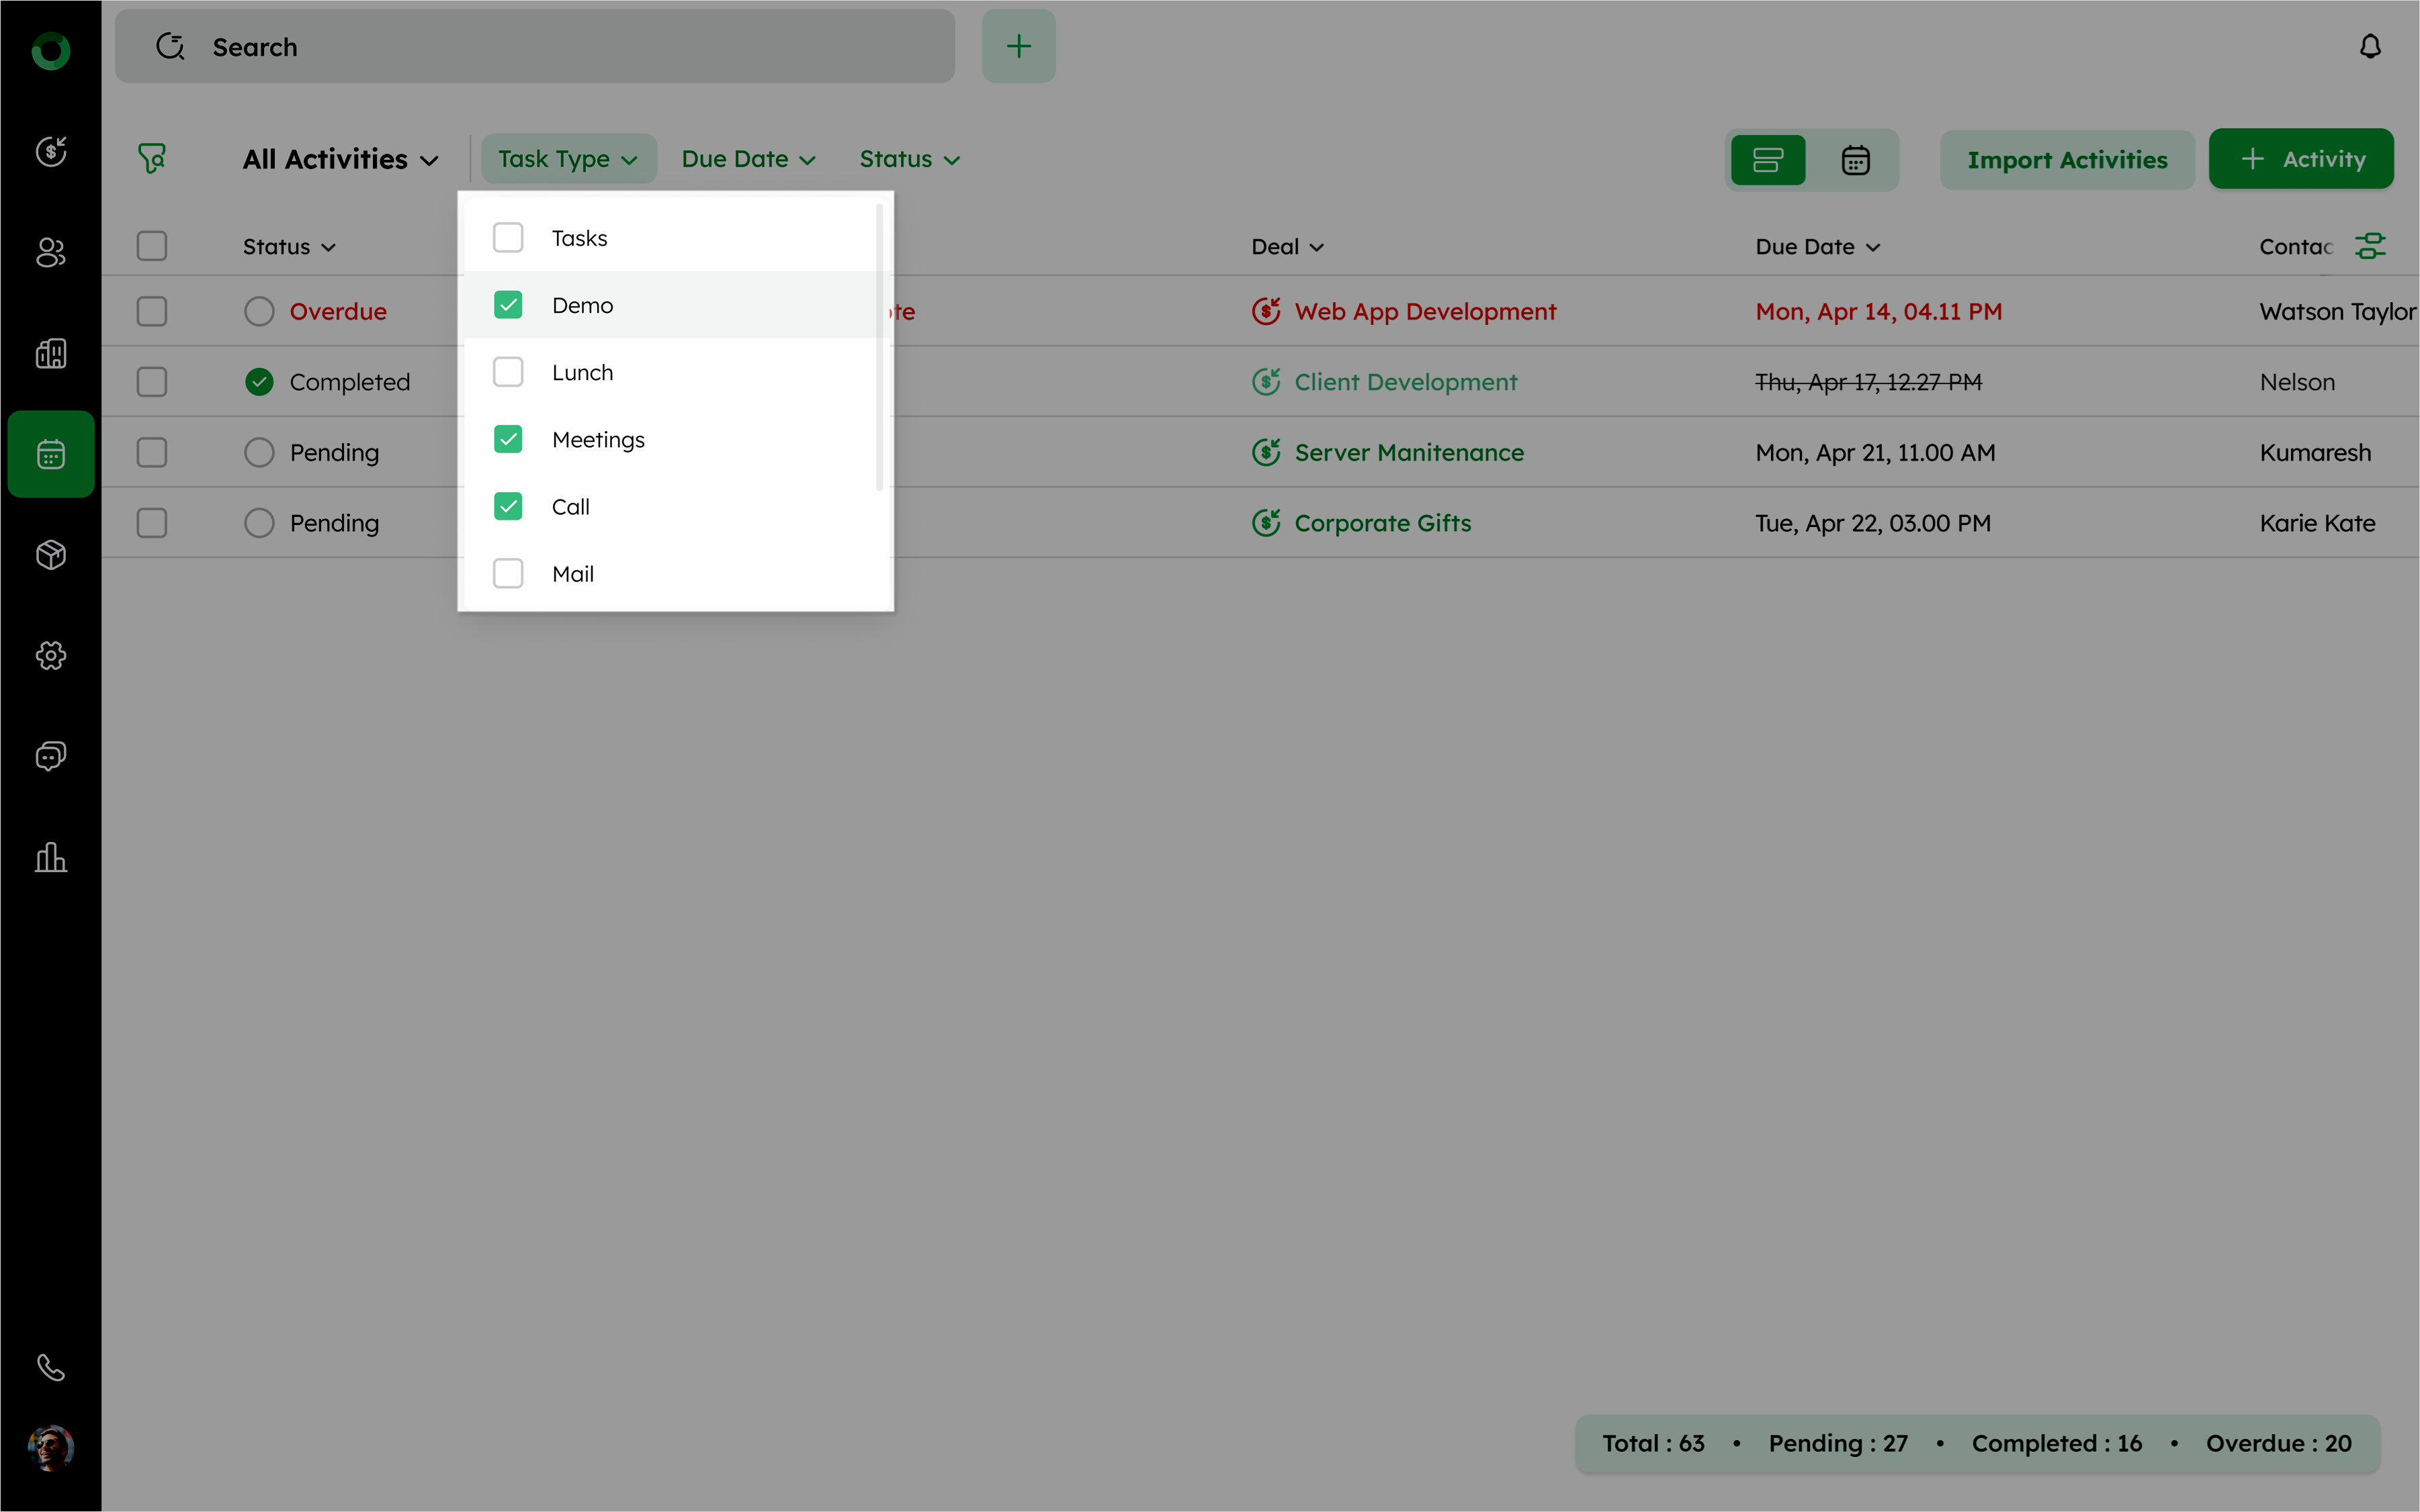Viewport: 2420px width, 1512px height.
Task: Click the Import Activities button
Action: (x=2066, y=160)
